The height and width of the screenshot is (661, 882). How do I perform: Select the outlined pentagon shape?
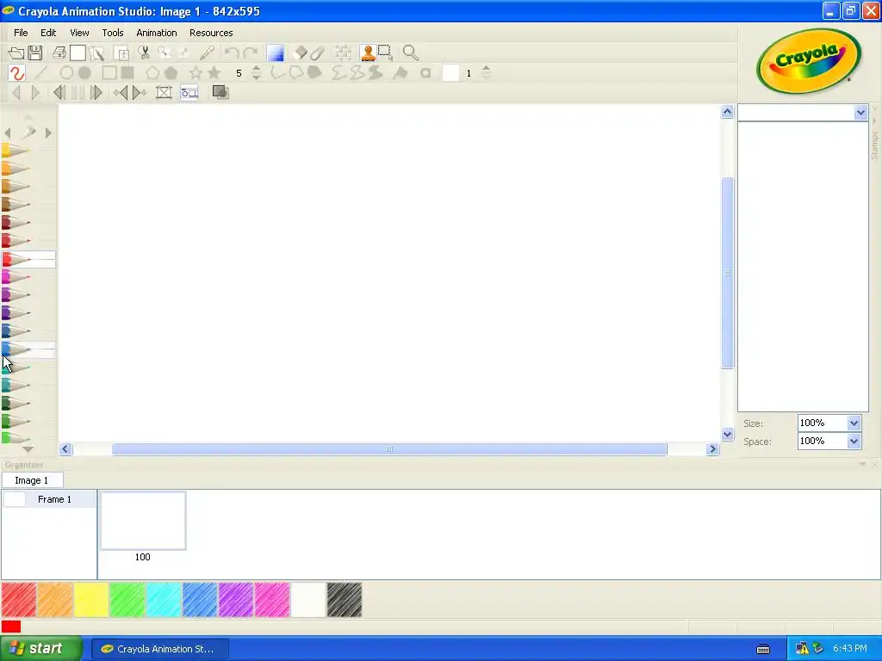pos(152,73)
